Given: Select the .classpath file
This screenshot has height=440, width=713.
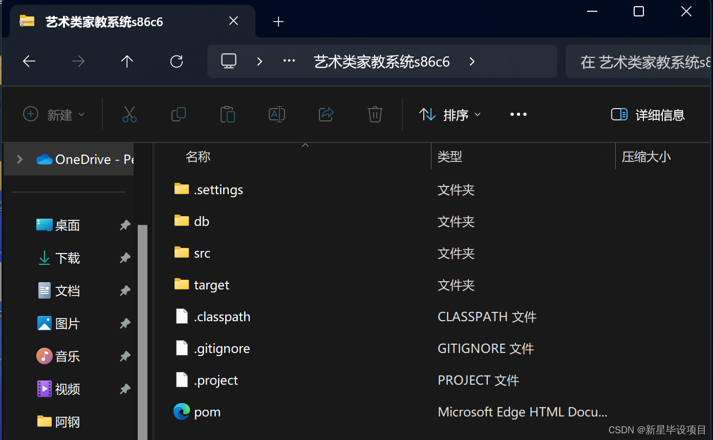Looking at the screenshot, I should point(212,317).
